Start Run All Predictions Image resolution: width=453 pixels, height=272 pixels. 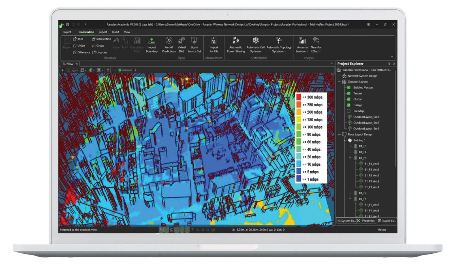[x=169, y=45]
